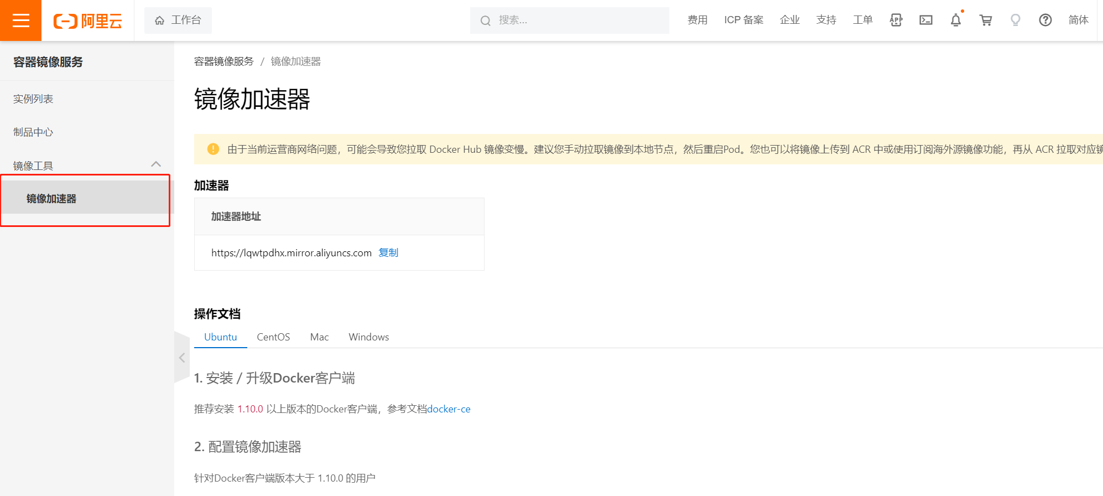The image size is (1103, 496).
Task: Switch to the Ubuntu tab
Action: point(220,337)
